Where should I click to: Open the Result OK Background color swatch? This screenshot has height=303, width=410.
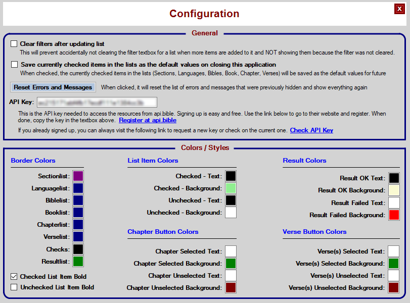[394, 190]
